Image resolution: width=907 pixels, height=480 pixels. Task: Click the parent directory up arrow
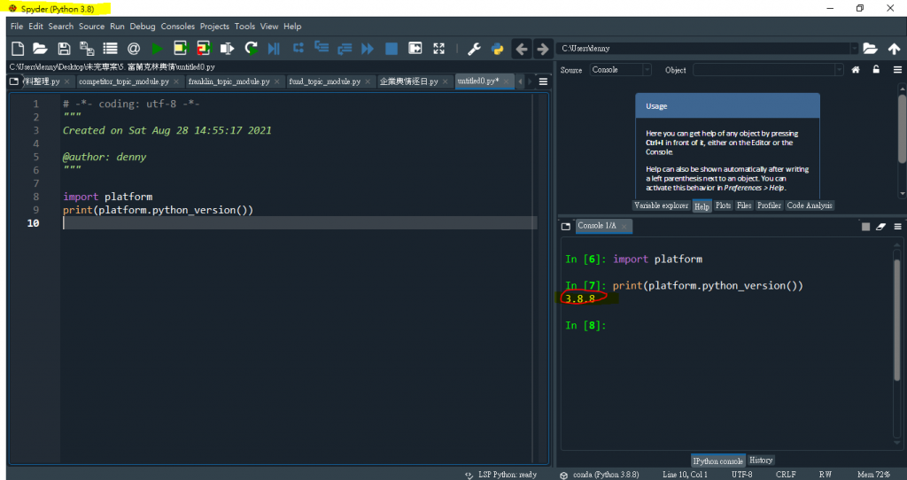click(x=894, y=49)
